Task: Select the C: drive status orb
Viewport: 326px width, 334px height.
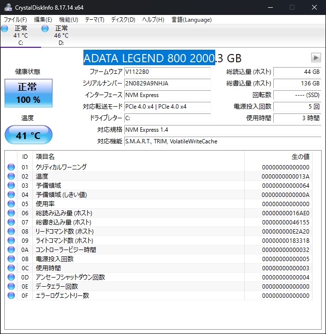Action: point(4,28)
